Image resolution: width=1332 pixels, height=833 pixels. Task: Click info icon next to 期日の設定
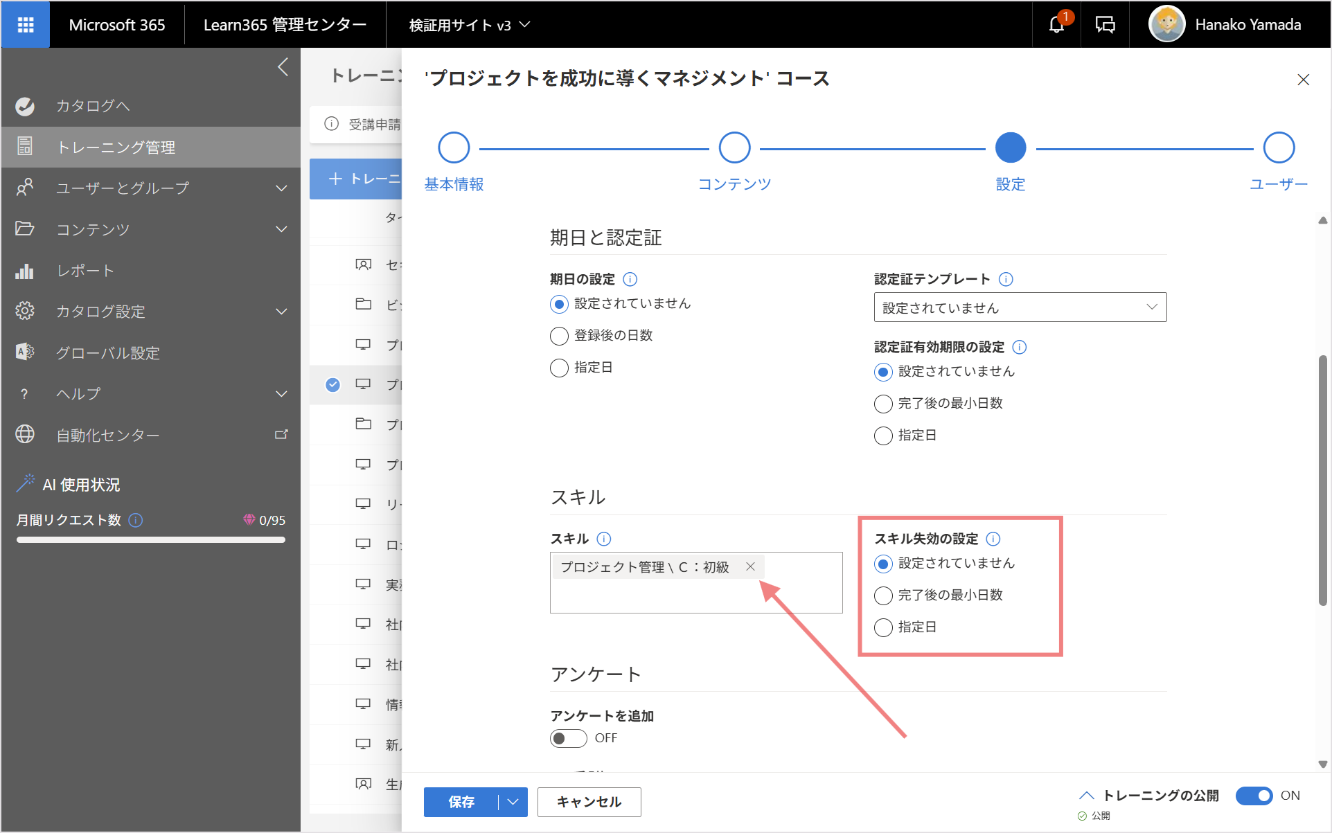(x=630, y=279)
